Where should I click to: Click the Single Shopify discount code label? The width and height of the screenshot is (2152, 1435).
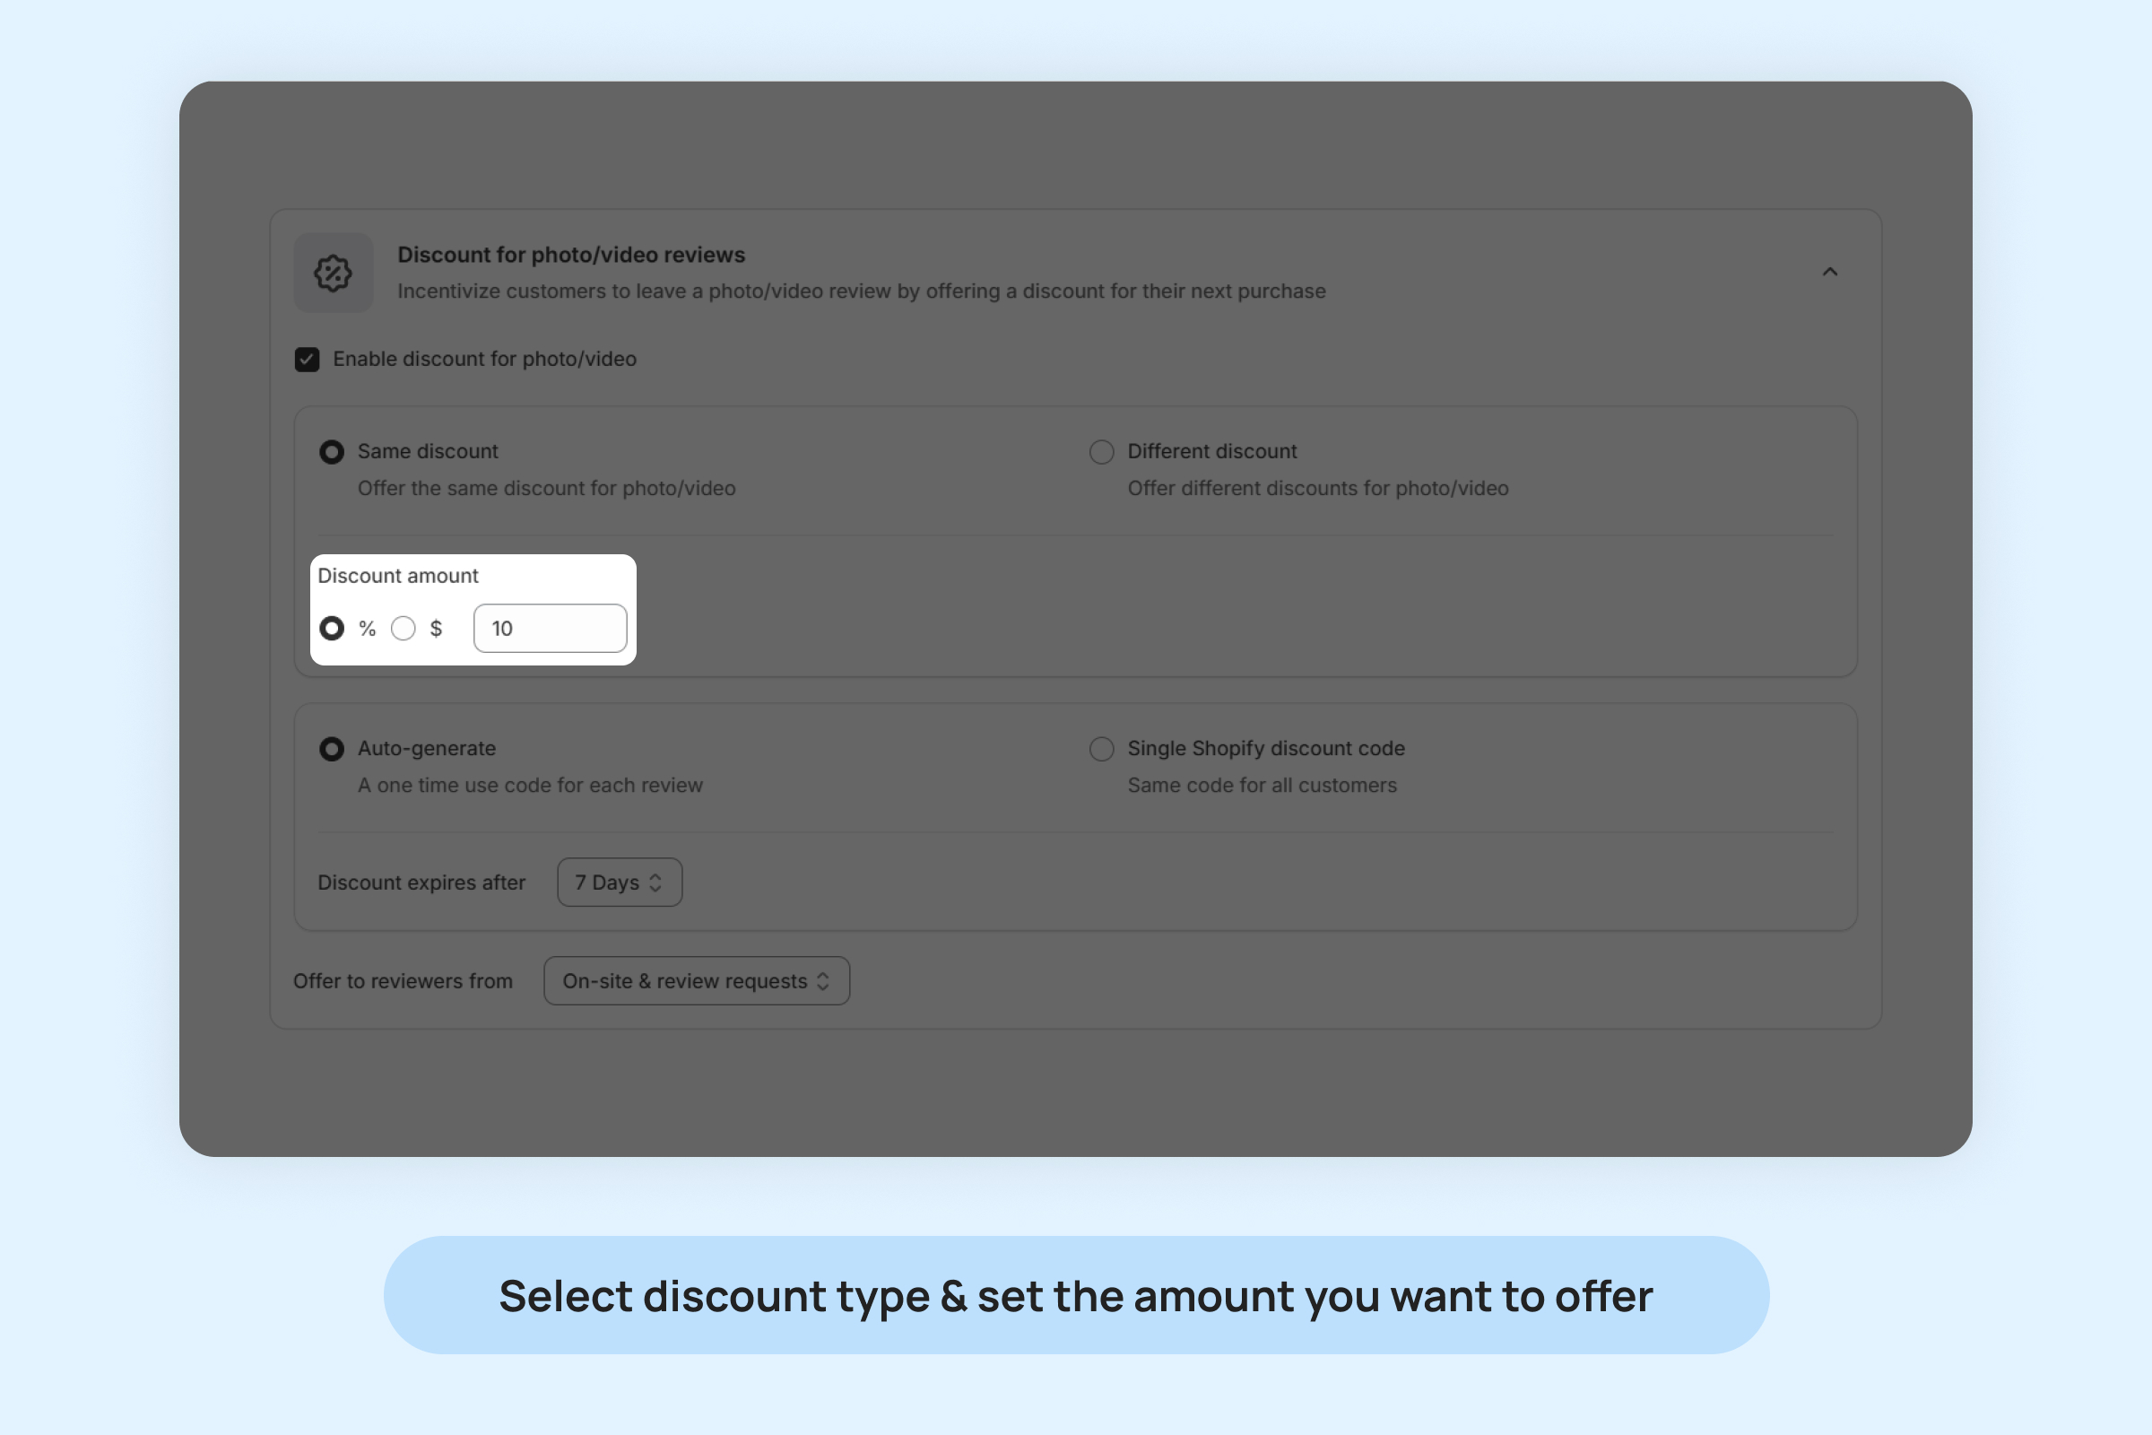[1265, 749]
